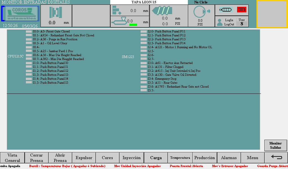This screenshot has width=288, height=169.
Task: Click the I3.4 Emergency Stop indicator
Action: click(143, 79)
